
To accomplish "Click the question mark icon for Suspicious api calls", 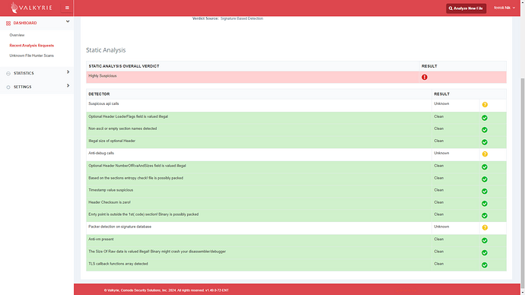I will tap(485, 105).
